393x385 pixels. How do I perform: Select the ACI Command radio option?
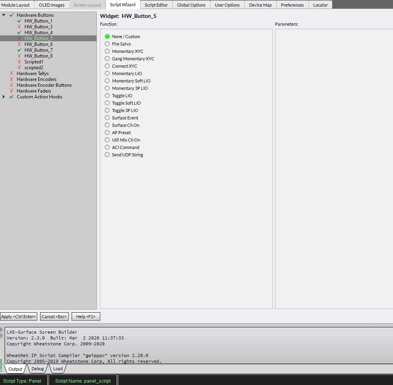[x=107, y=147]
